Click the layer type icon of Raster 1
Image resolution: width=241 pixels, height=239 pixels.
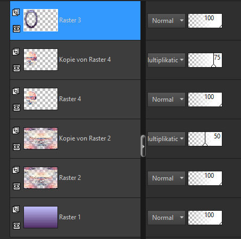[x=16, y=209]
